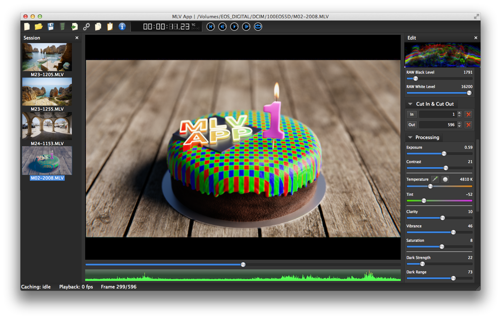Open a session via yellow folder icon
This screenshot has width=501, height=319.
tap(38, 27)
